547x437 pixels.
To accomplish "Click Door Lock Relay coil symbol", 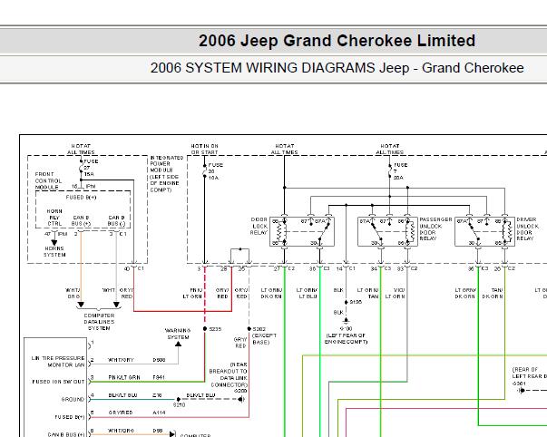I will coord(280,231).
